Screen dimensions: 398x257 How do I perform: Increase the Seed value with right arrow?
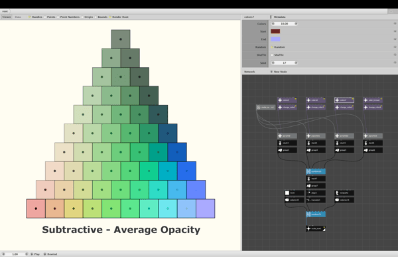click(296, 63)
